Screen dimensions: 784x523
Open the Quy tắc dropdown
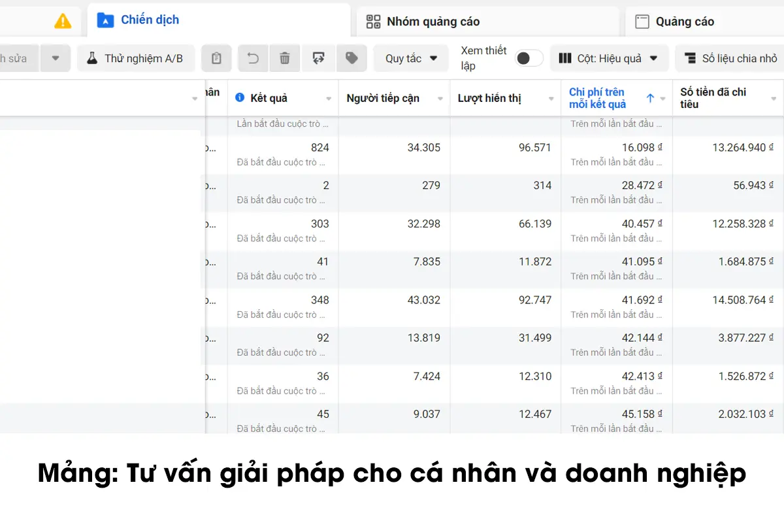410,58
